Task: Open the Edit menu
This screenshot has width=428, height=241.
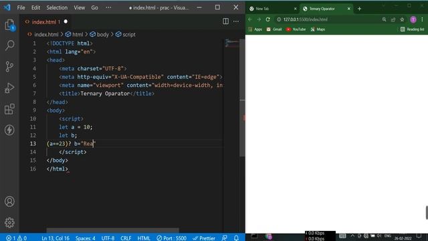Action: click(35, 7)
